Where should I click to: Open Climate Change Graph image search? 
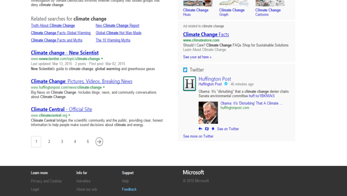point(231,12)
